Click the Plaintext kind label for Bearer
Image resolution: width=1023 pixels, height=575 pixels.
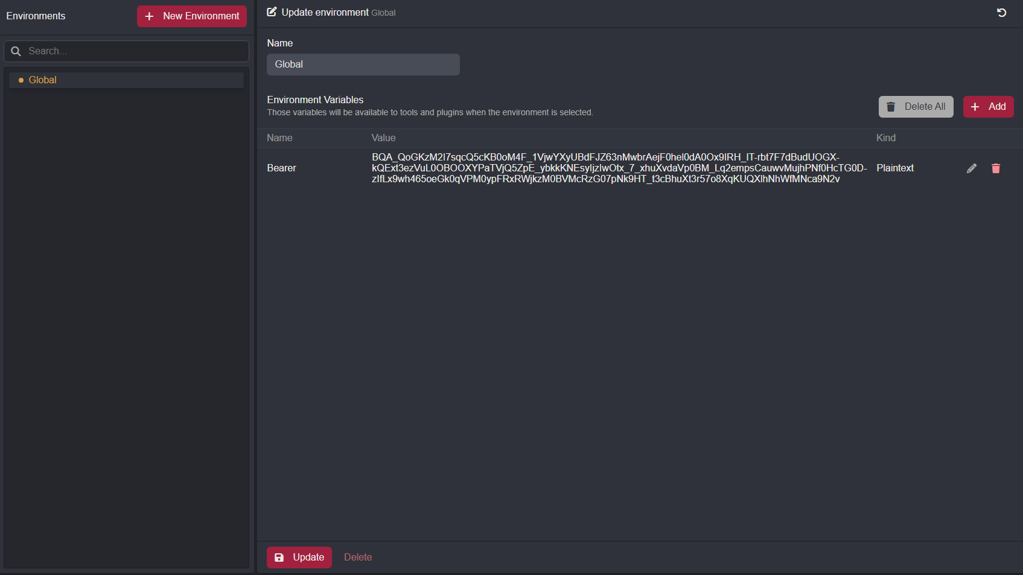(894, 168)
